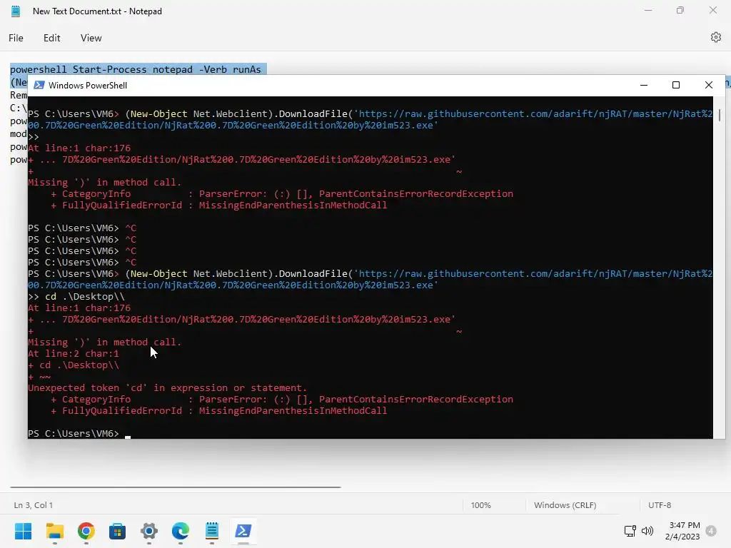Open Microsoft Store from the taskbar

point(118,531)
